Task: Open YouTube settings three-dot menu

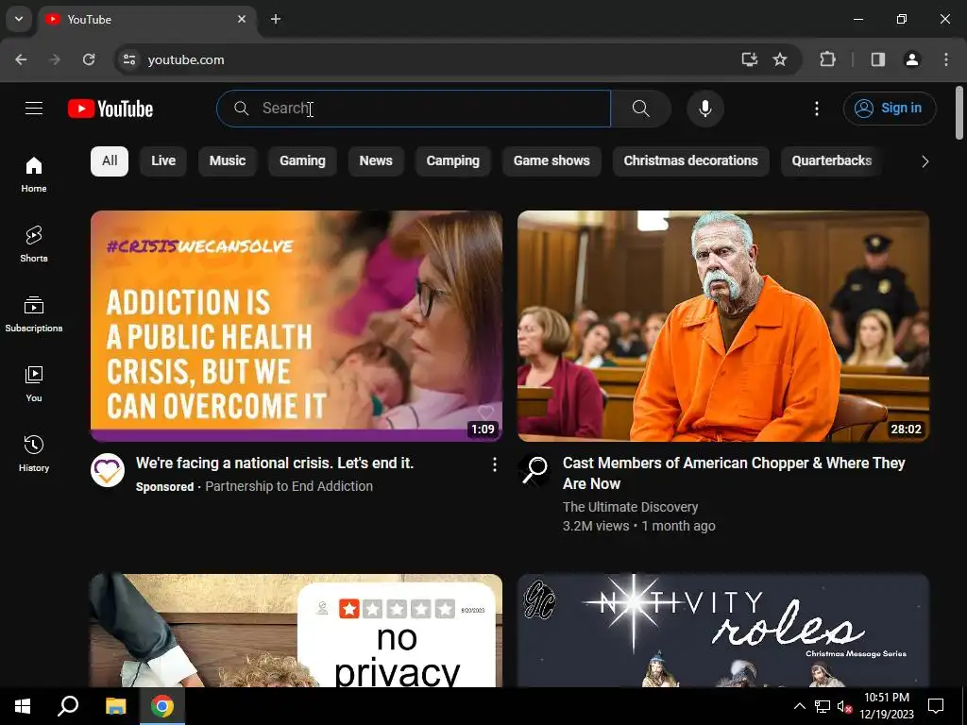Action: point(817,109)
